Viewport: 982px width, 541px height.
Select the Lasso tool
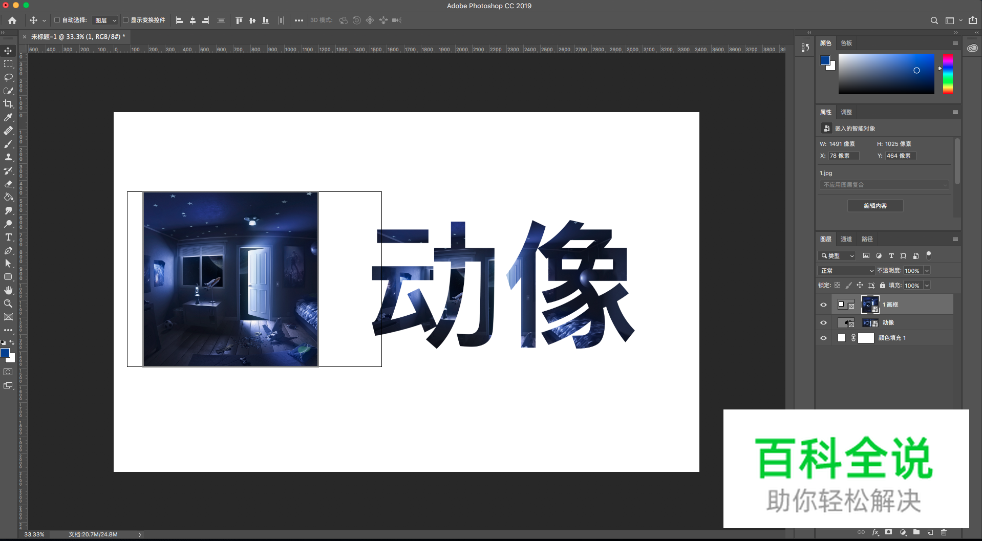coord(8,77)
